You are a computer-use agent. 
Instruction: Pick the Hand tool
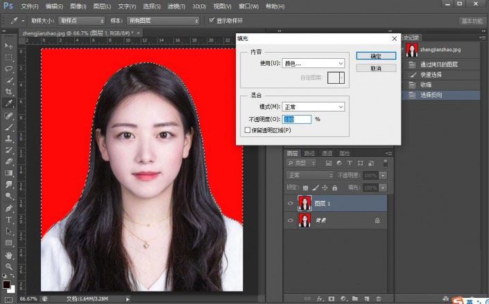(9, 255)
